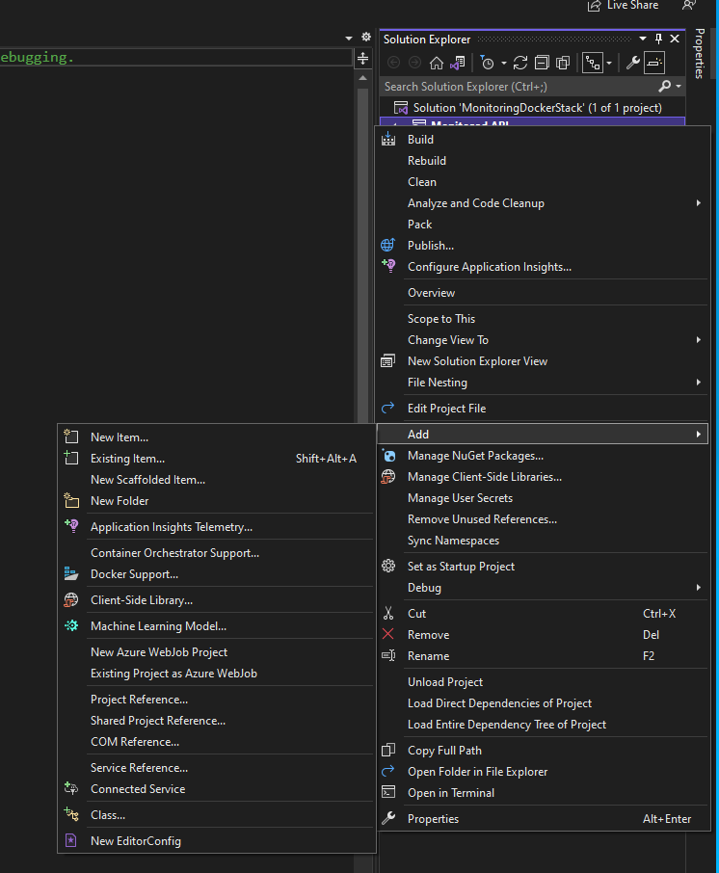Image resolution: width=719 pixels, height=873 pixels.
Task: Select Unload Project
Action: [543, 681]
